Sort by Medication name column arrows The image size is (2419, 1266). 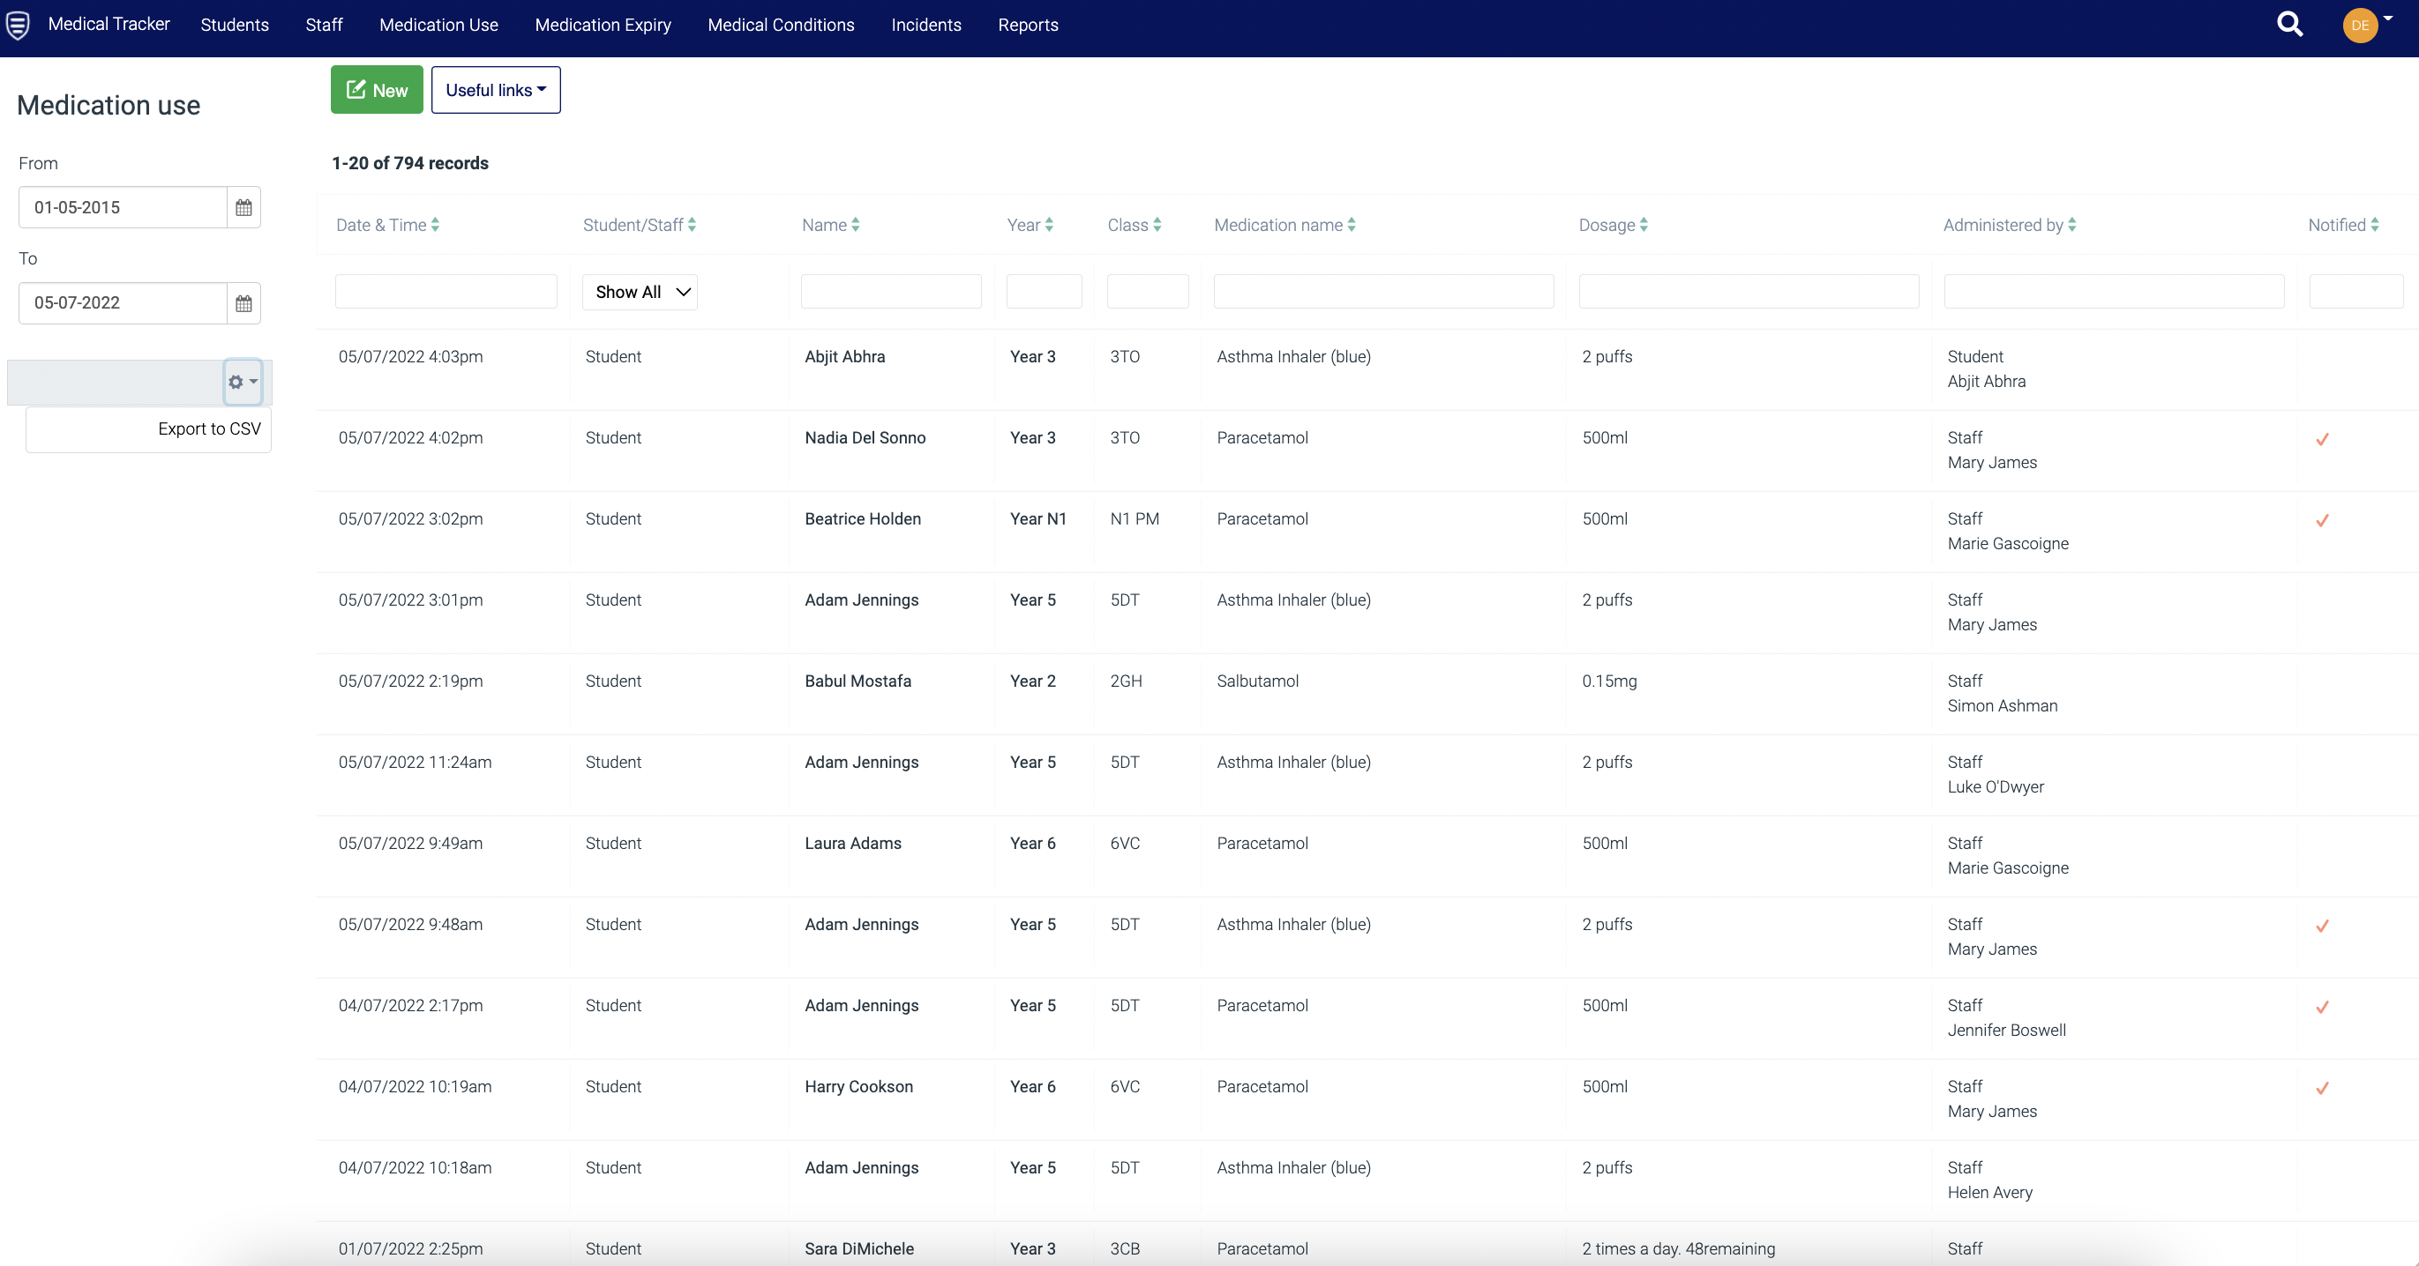1352,225
